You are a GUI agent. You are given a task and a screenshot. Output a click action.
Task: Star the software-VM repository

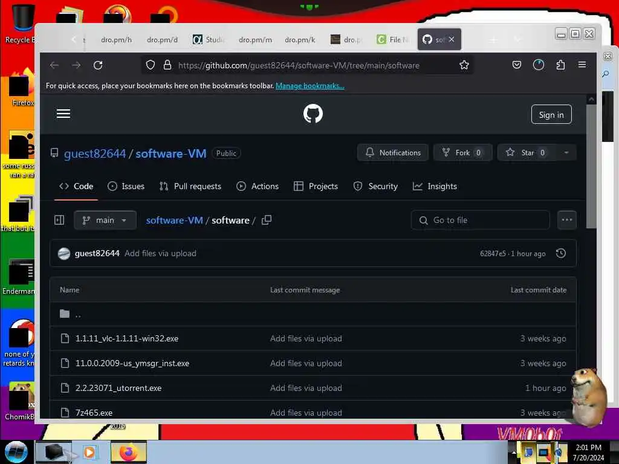point(527,153)
